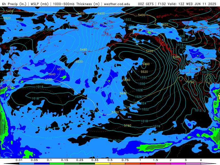Click the '2' legend value
This screenshot has height=165, width=220.
click(170, 160)
